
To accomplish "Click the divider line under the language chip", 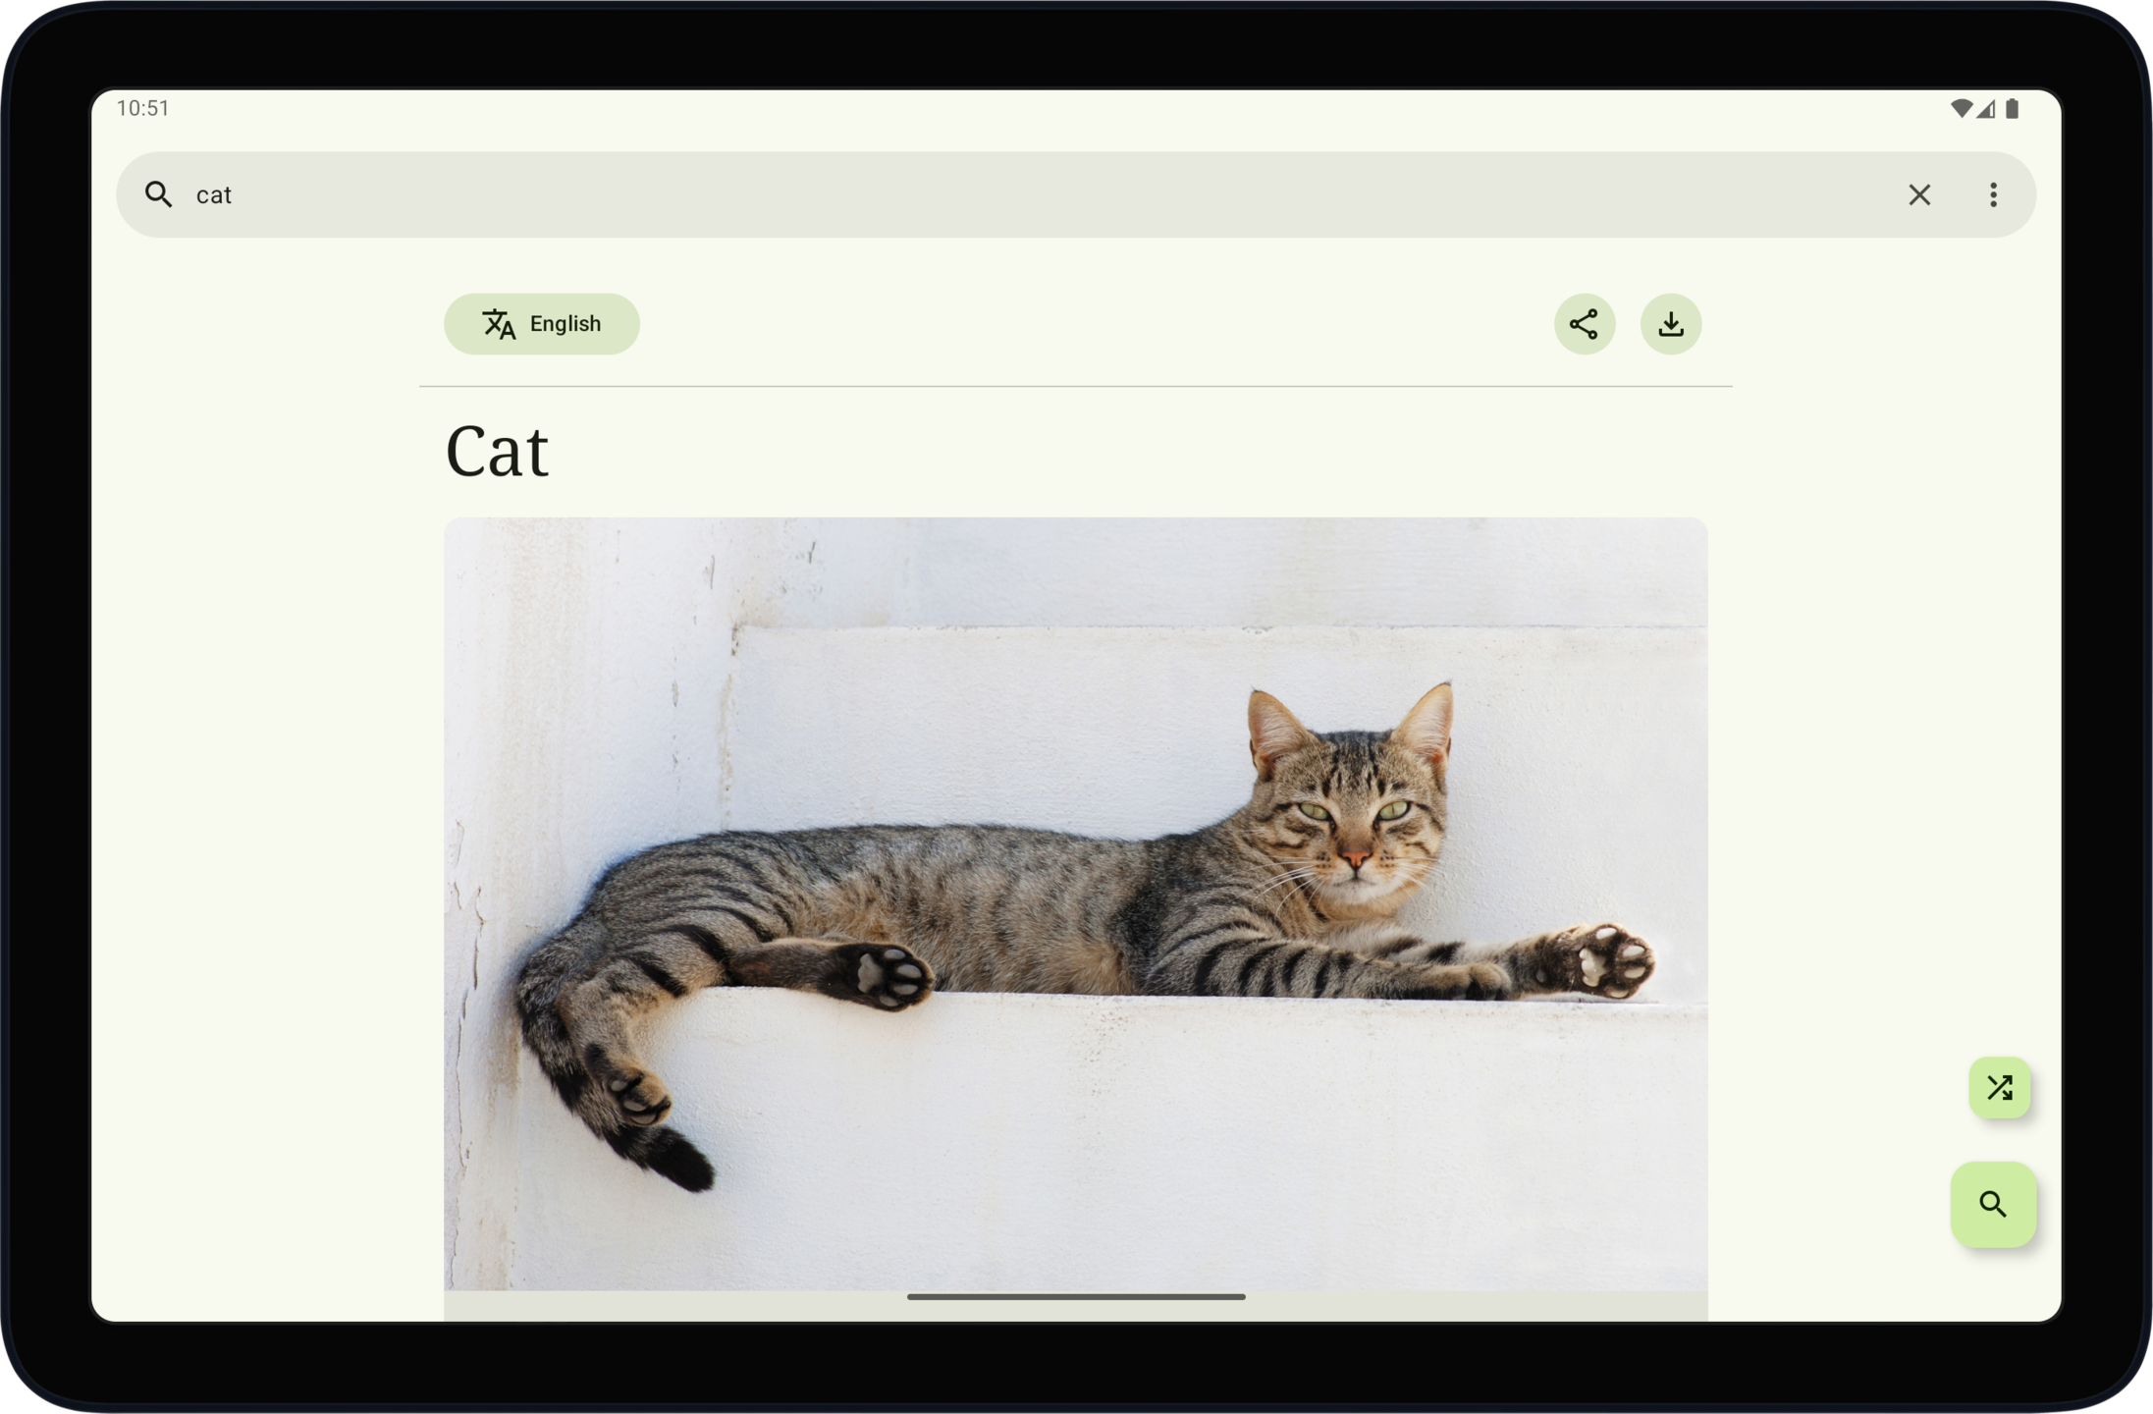I will [1076, 387].
